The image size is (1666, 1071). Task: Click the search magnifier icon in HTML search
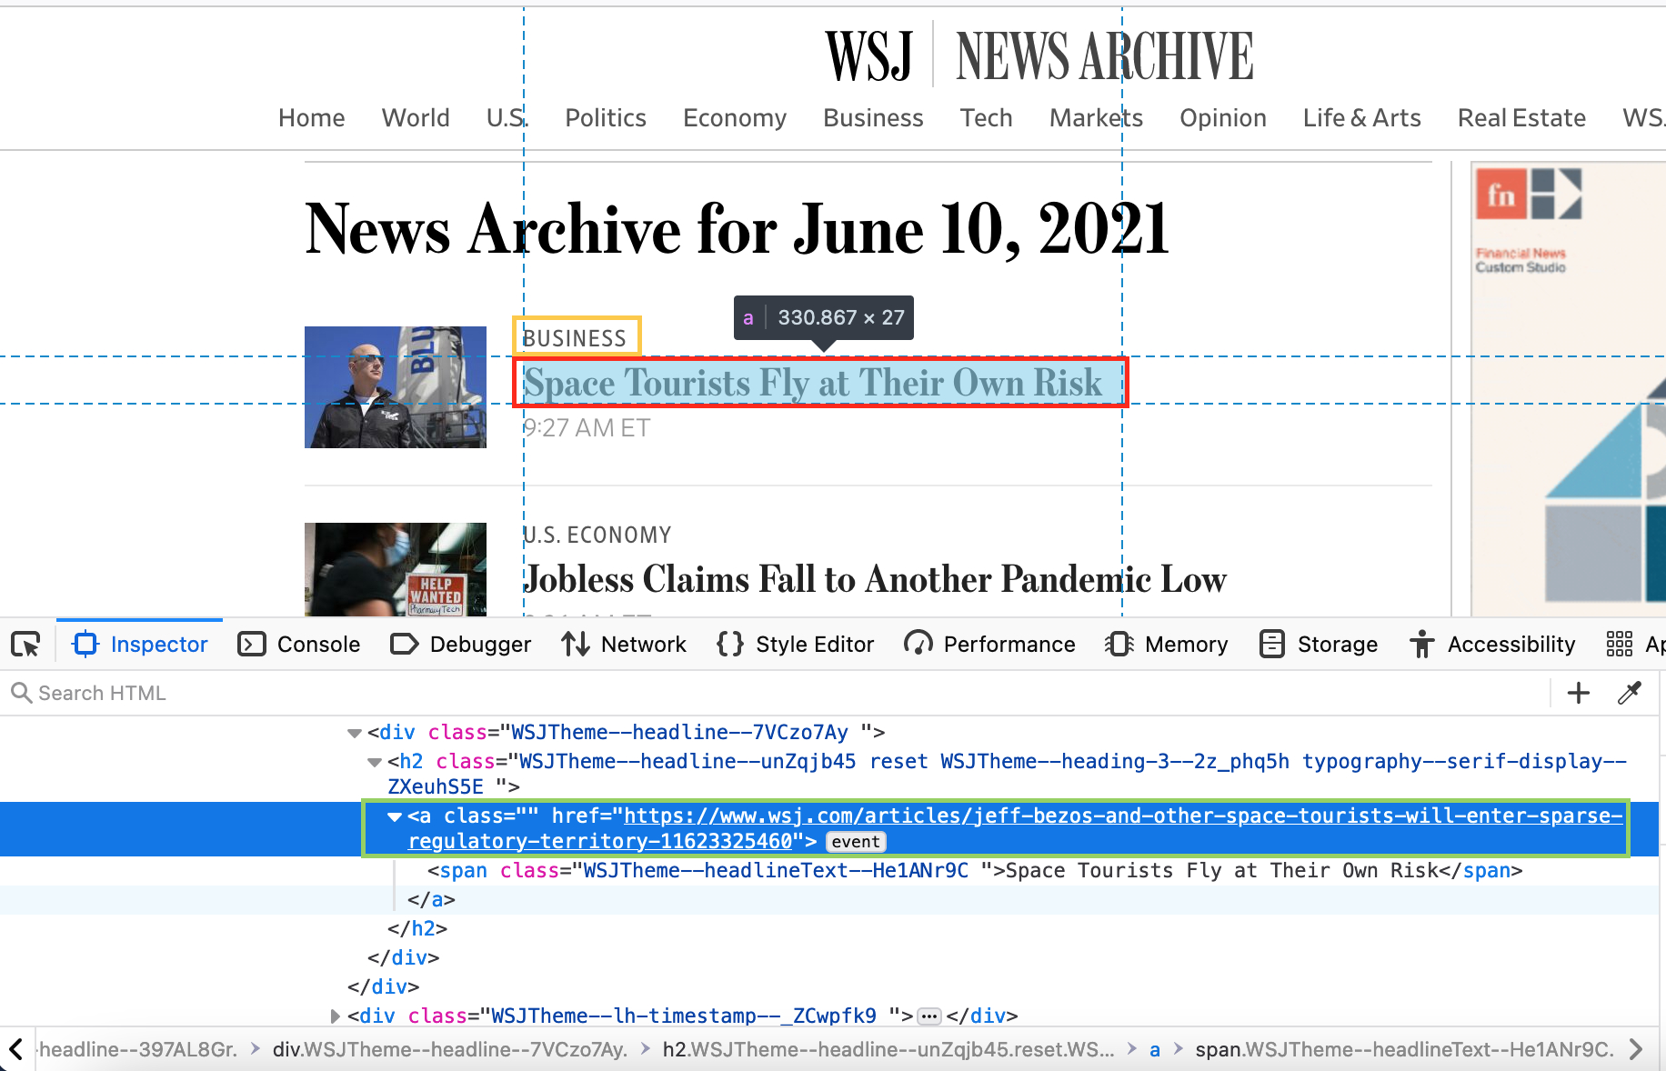click(x=21, y=693)
